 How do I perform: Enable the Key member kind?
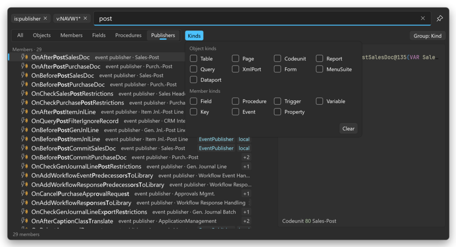(193, 112)
